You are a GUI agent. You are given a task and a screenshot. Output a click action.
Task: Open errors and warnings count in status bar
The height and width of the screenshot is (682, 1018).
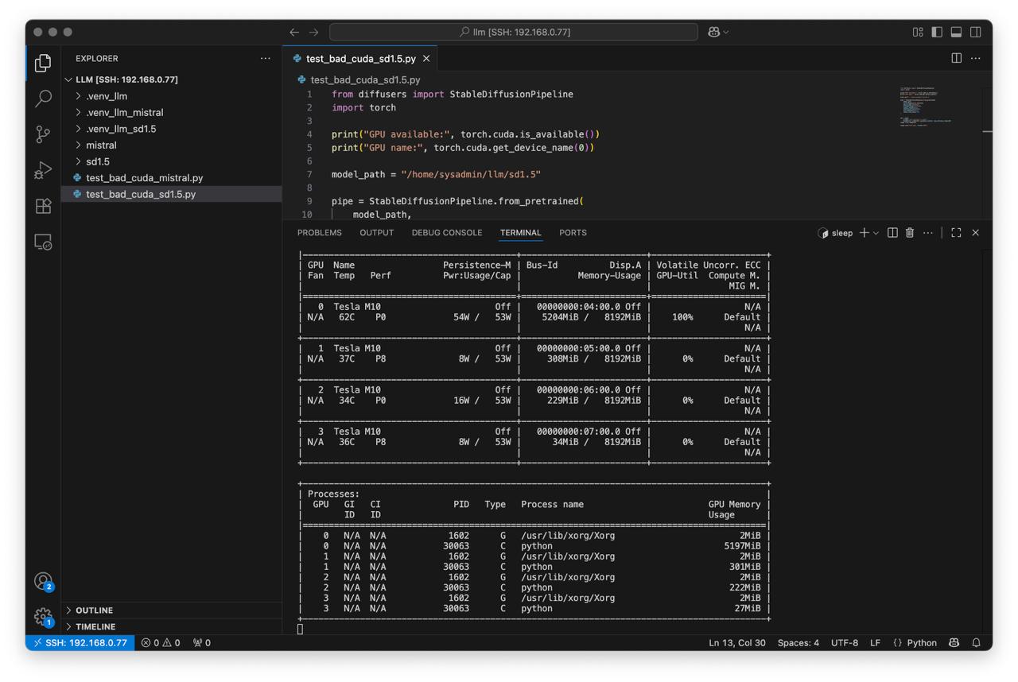(161, 642)
